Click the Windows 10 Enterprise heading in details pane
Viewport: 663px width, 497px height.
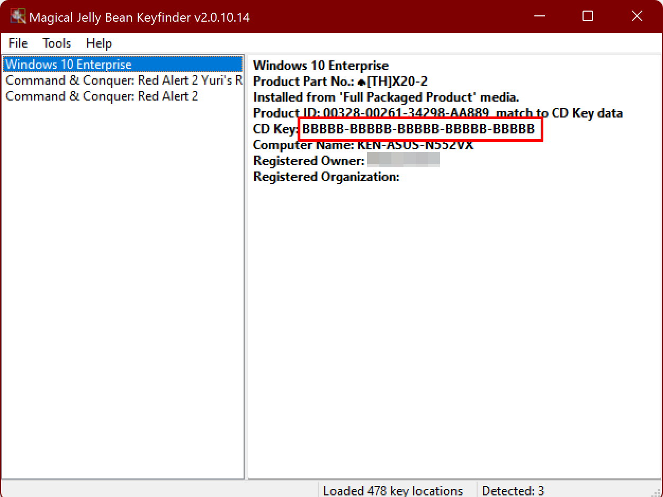click(x=321, y=66)
